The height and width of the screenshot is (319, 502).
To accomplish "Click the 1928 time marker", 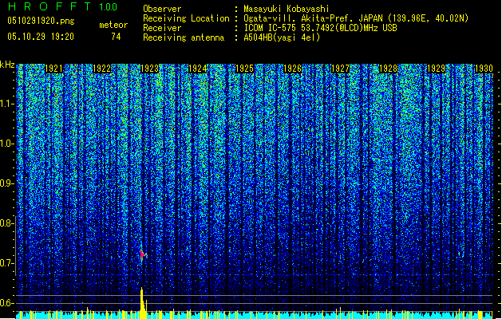I will tap(389, 69).
